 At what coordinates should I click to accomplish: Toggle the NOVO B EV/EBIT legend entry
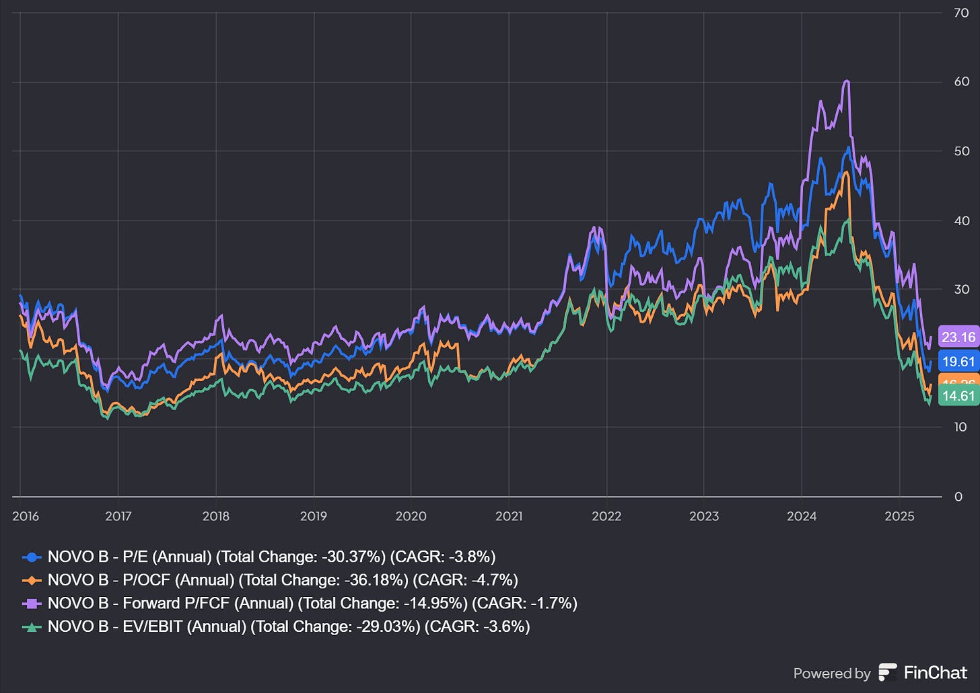(x=276, y=626)
